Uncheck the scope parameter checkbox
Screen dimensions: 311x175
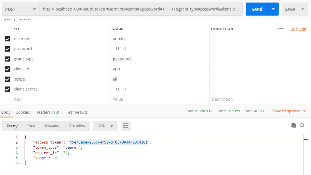(8, 79)
